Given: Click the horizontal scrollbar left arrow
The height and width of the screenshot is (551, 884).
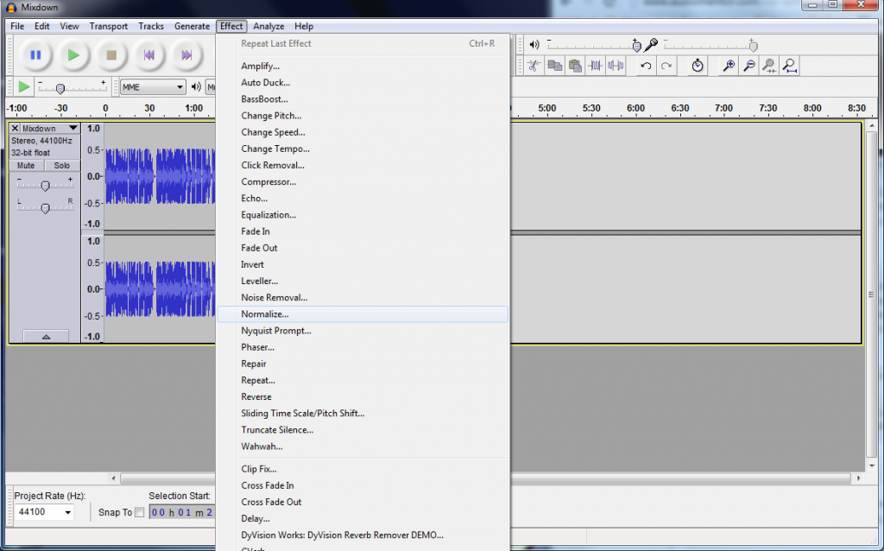Looking at the screenshot, I should tap(113, 478).
